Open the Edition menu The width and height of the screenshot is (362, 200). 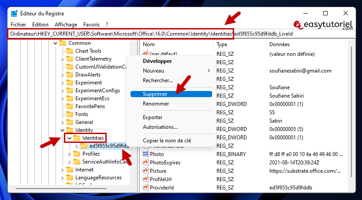(x=40, y=25)
